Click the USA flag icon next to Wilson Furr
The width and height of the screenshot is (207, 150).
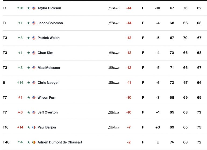34,98
